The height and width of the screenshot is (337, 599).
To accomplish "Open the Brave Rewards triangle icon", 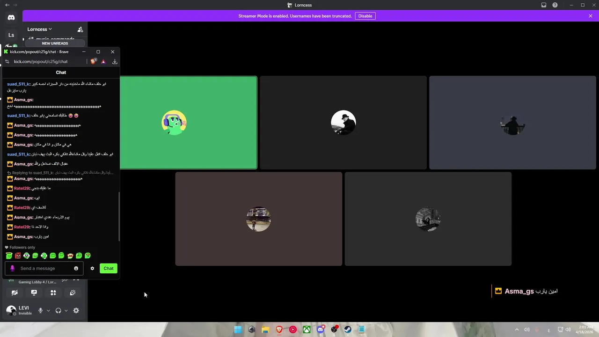I will [103, 61].
